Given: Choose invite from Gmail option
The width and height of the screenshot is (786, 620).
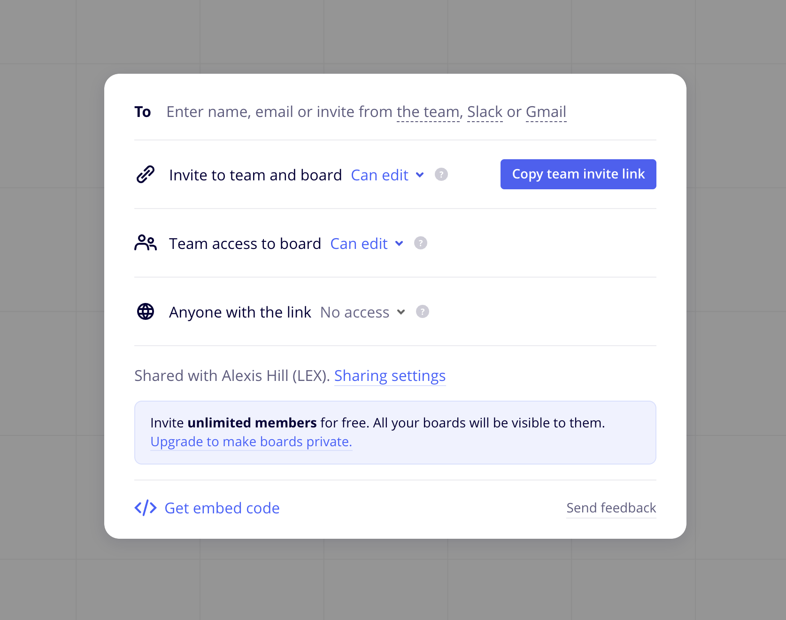Looking at the screenshot, I should pos(546,112).
